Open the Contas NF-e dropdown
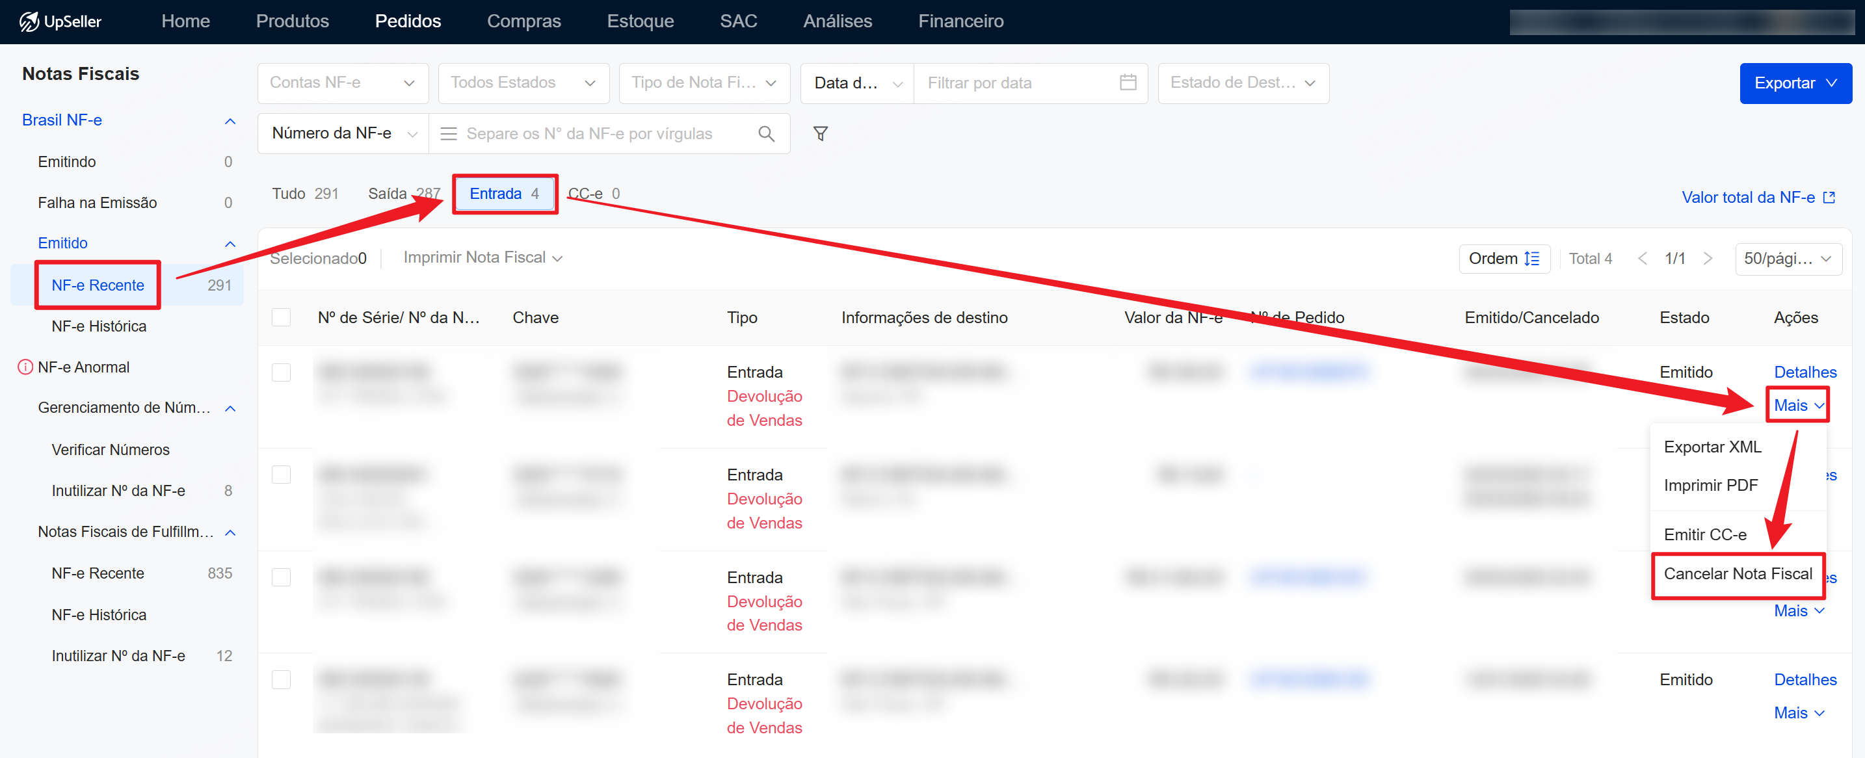Screen dimensions: 1865x758 tap(343, 83)
